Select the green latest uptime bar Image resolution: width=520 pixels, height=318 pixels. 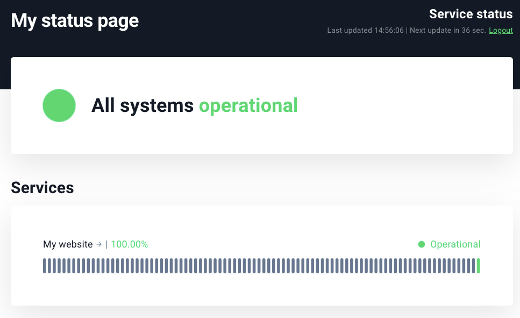(478, 266)
